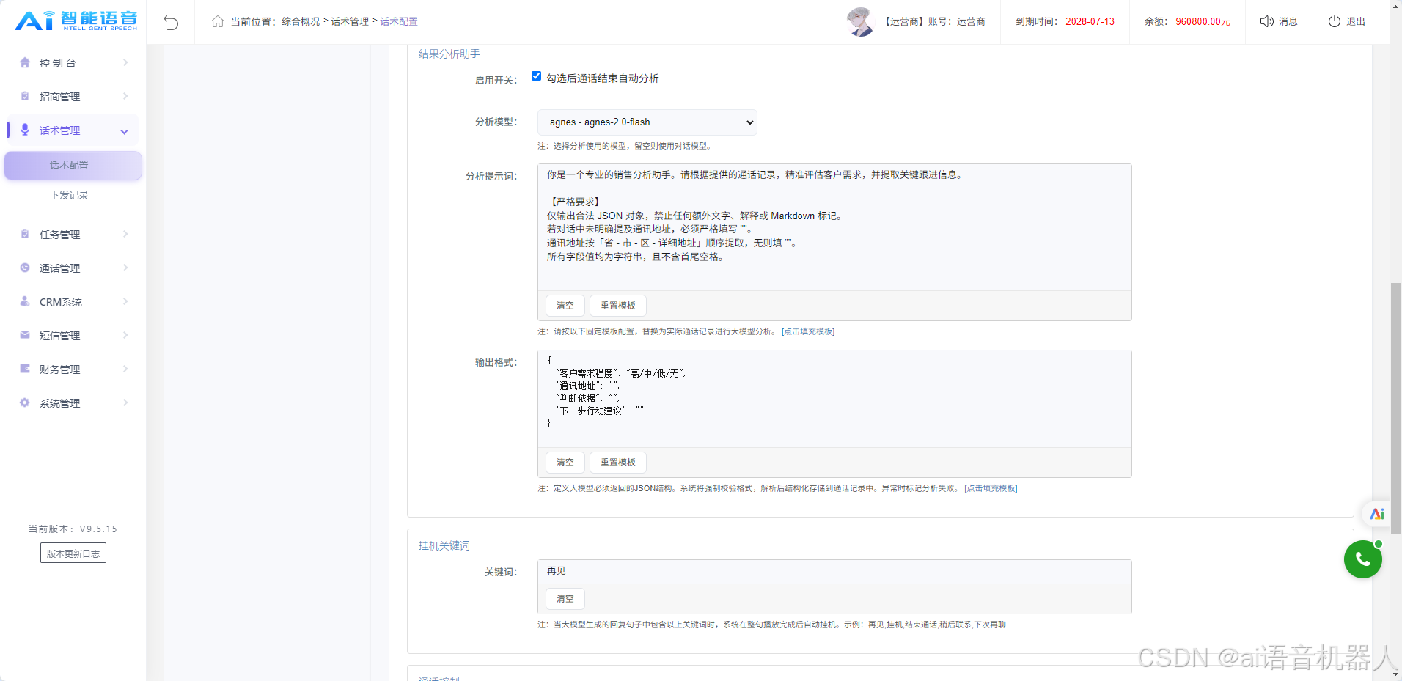This screenshot has width=1402, height=681.
Task: Click the page vertical scrollbar thumb
Action: click(1395, 408)
